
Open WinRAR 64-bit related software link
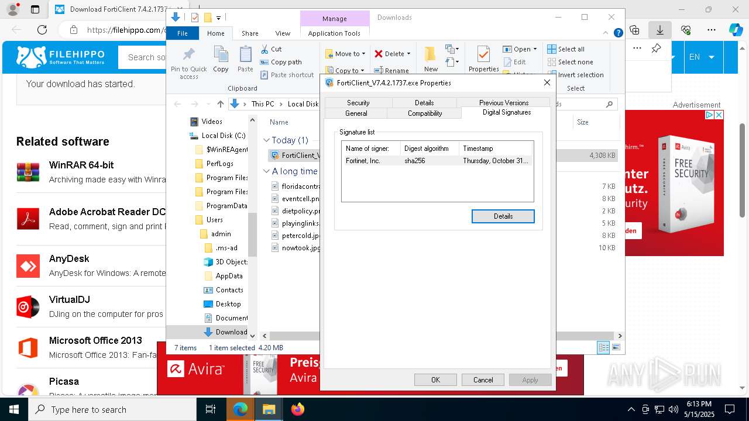81,165
